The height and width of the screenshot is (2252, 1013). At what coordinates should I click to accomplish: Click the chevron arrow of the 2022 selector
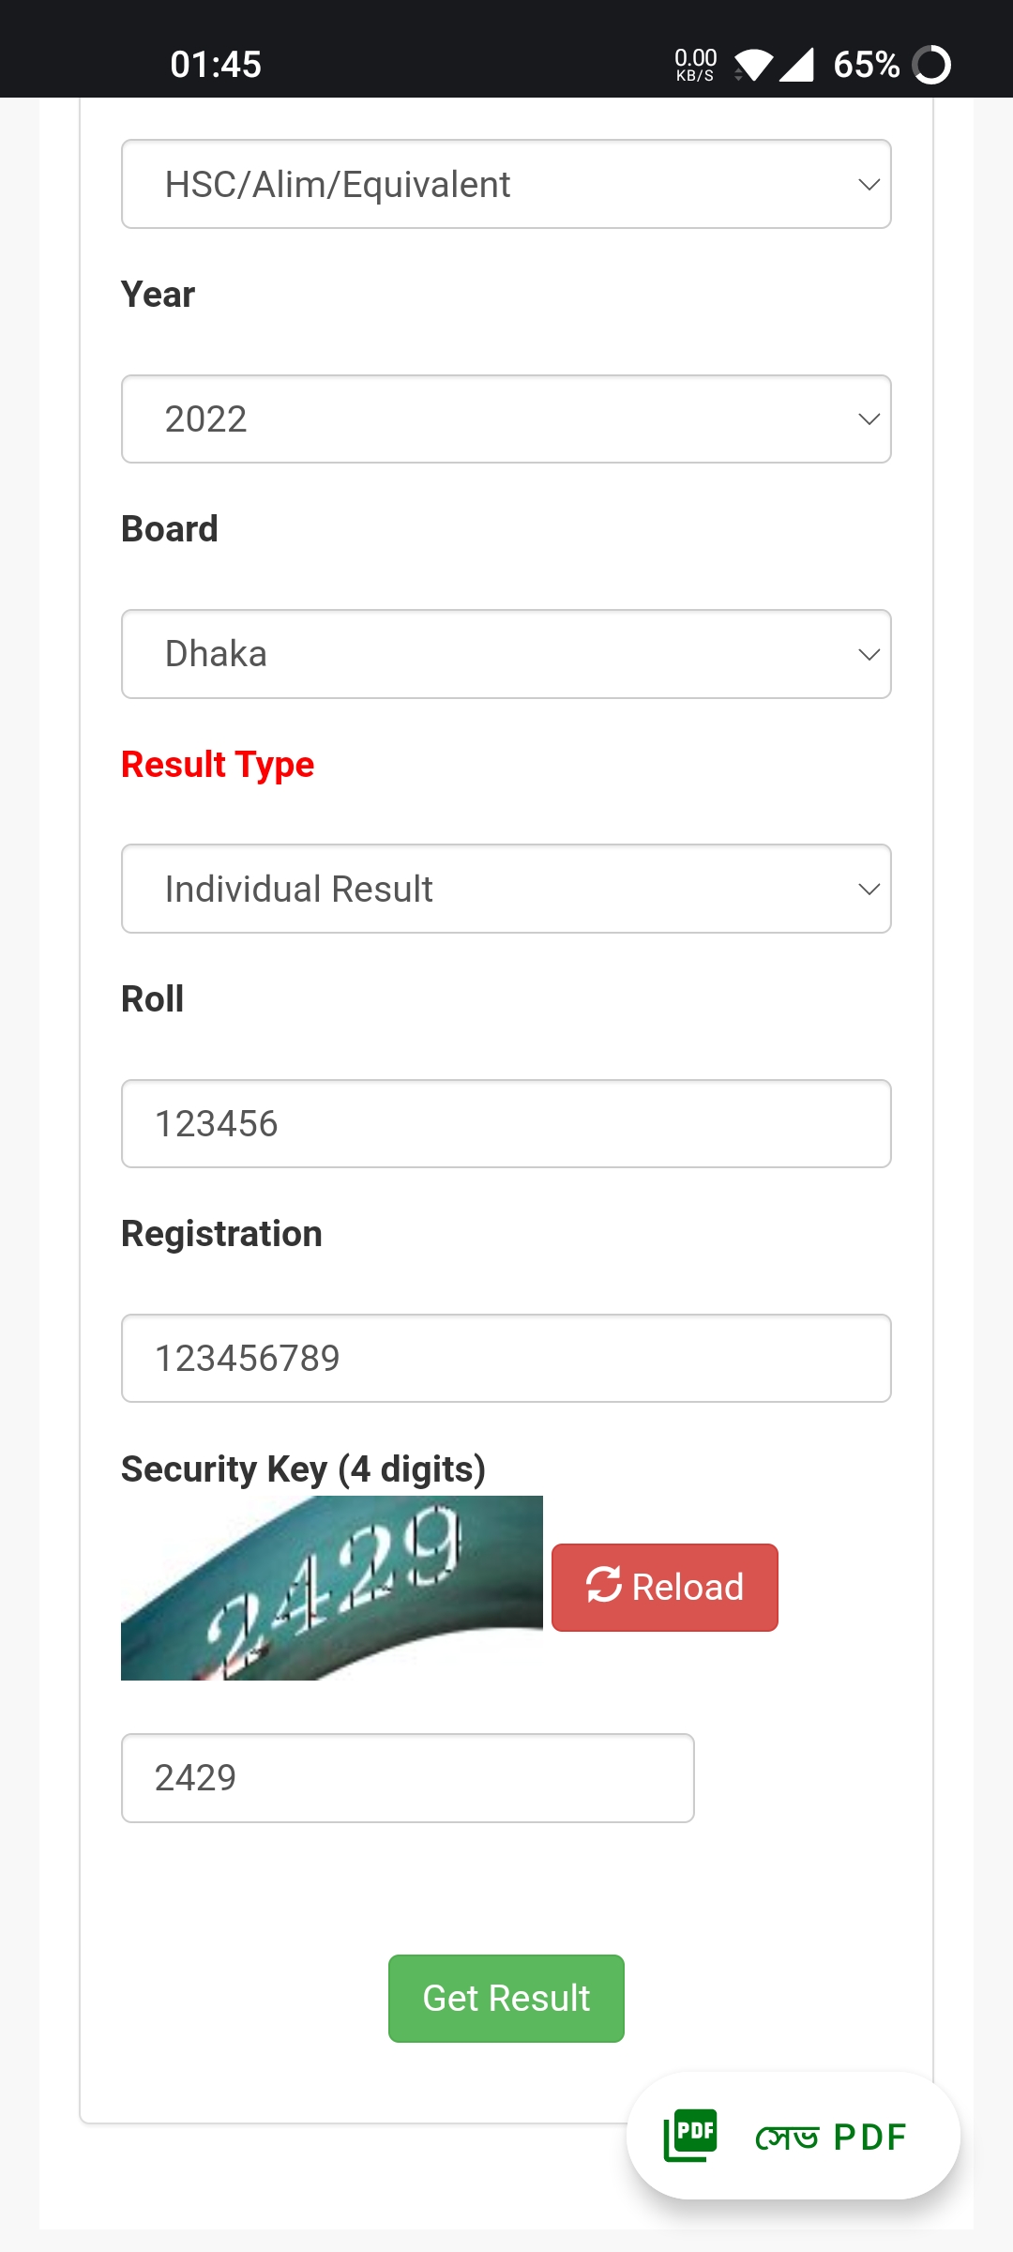pyautogui.click(x=869, y=418)
